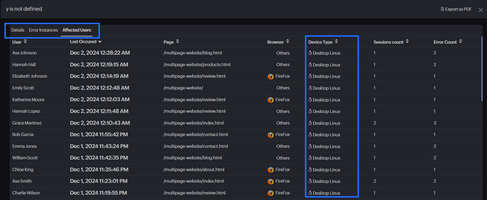This screenshot has width=487, height=200.
Task: Click Others browser in Emma Jones row
Action: point(283,146)
